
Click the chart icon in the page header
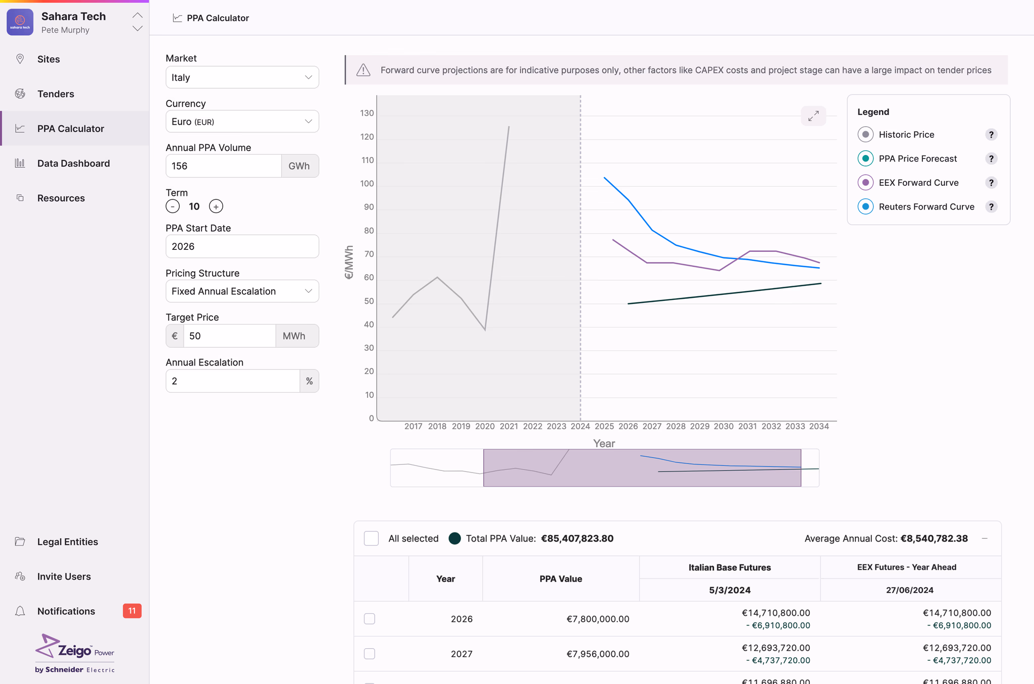coord(177,18)
